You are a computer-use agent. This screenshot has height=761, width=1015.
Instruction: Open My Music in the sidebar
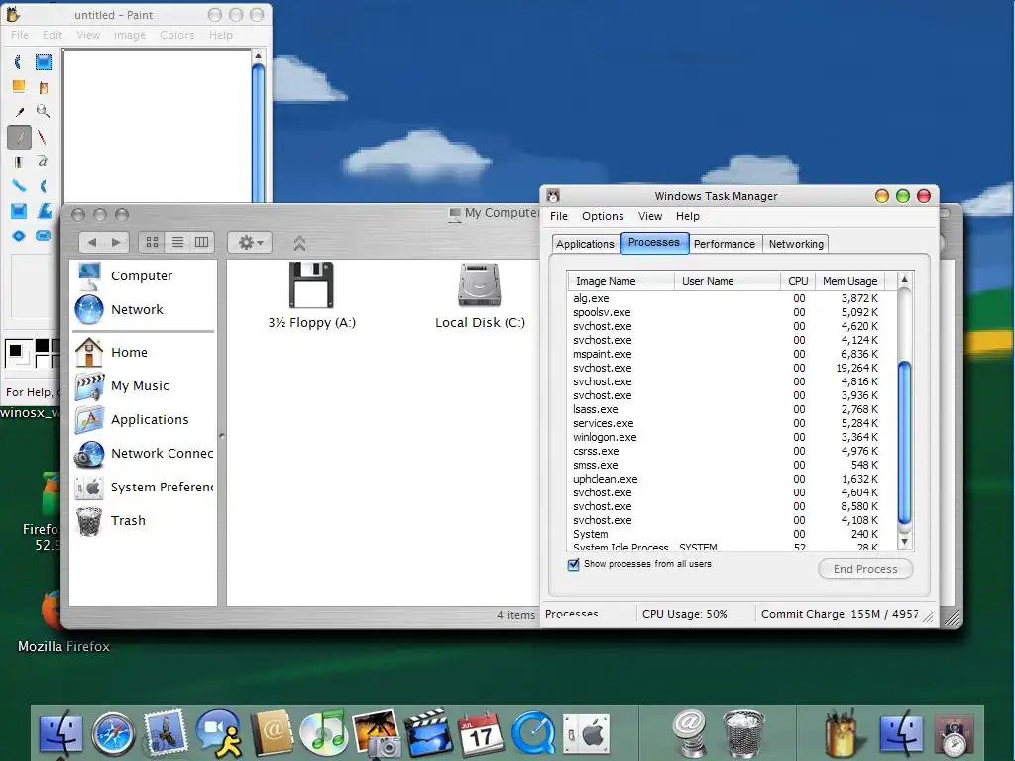tap(141, 385)
